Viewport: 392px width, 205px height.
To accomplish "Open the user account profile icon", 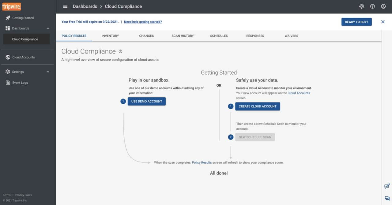I will click(383, 6).
